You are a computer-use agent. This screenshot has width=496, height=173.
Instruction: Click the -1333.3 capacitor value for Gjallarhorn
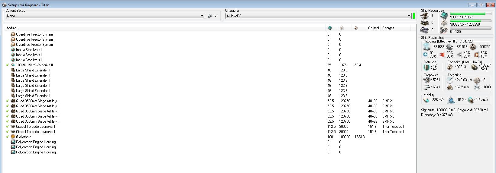359,137
